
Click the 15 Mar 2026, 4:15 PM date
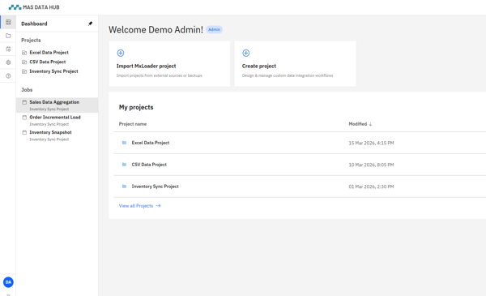[371, 143]
